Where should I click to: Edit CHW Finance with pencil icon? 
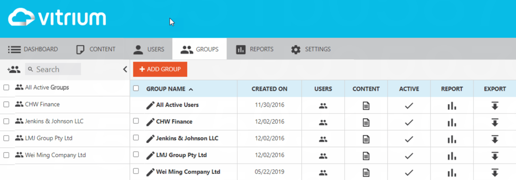(150, 122)
